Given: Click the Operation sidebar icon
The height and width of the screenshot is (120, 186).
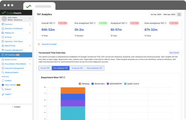Looking at the screenshot, I should point(3,24).
